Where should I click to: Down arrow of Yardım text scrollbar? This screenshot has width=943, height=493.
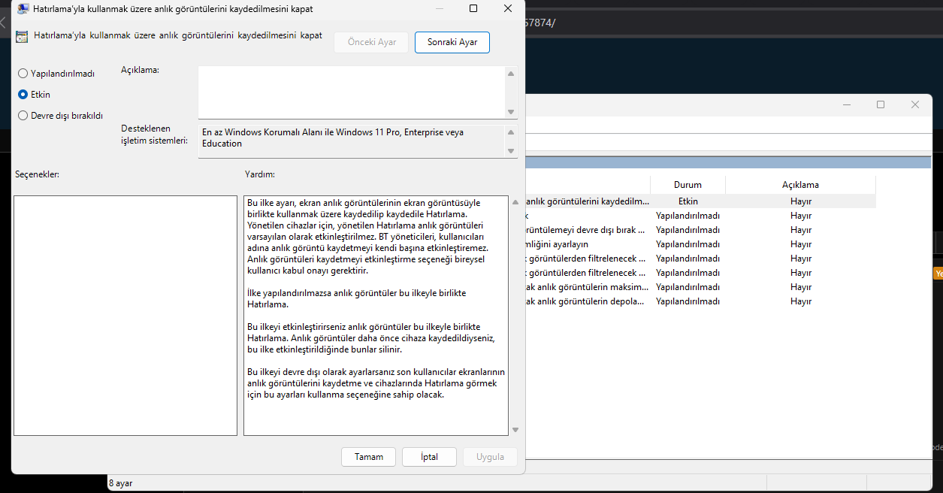click(x=515, y=430)
